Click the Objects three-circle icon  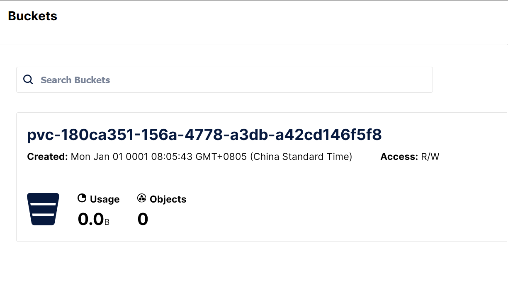(142, 198)
